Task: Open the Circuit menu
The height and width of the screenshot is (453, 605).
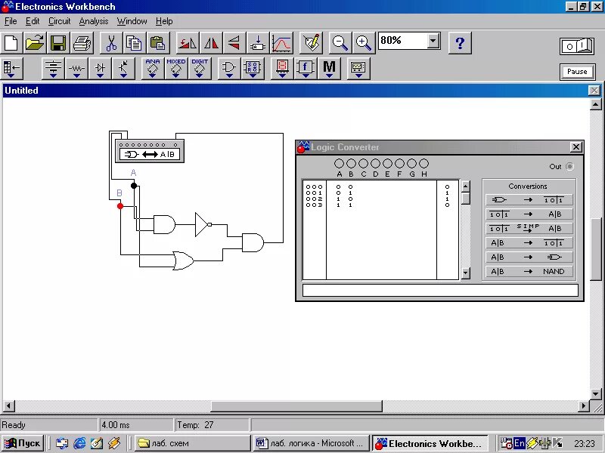Action: pos(60,21)
